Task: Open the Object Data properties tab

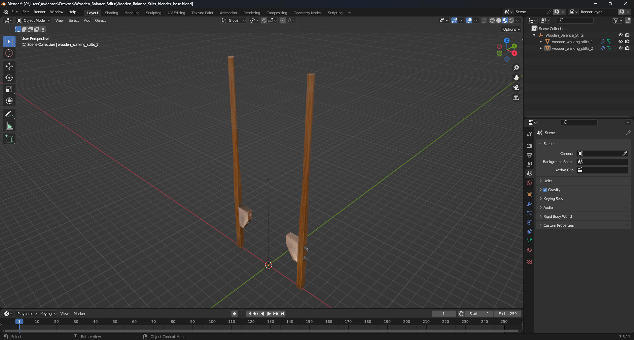Action: (x=529, y=241)
